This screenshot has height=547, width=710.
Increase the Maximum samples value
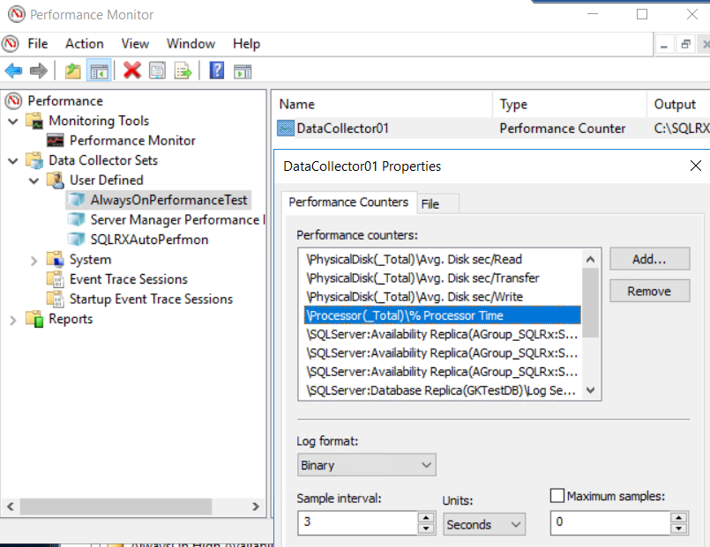678,518
